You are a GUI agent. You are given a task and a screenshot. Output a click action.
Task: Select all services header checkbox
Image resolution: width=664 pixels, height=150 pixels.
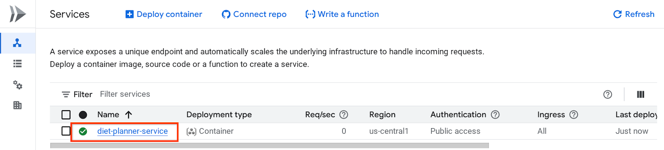point(66,115)
